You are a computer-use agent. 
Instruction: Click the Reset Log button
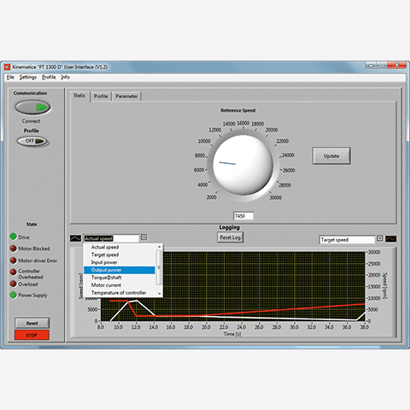tap(230, 237)
